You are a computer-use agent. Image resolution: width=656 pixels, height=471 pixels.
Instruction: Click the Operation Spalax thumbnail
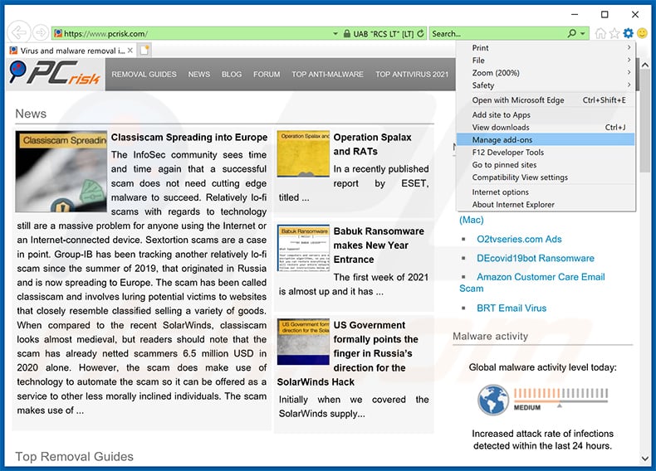pyautogui.click(x=303, y=153)
